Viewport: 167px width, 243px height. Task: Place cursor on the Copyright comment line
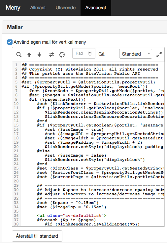(x=90, y=69)
